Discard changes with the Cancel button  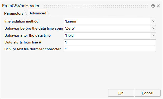point(148,93)
